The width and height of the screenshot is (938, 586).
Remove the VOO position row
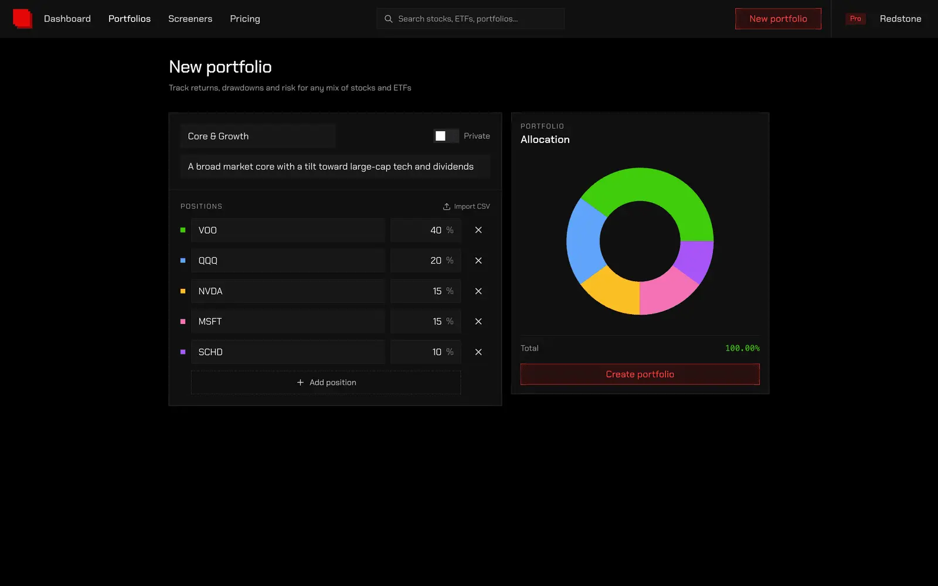coord(478,230)
